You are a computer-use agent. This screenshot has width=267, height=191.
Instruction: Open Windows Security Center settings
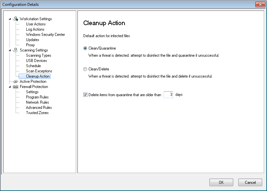click(x=45, y=35)
